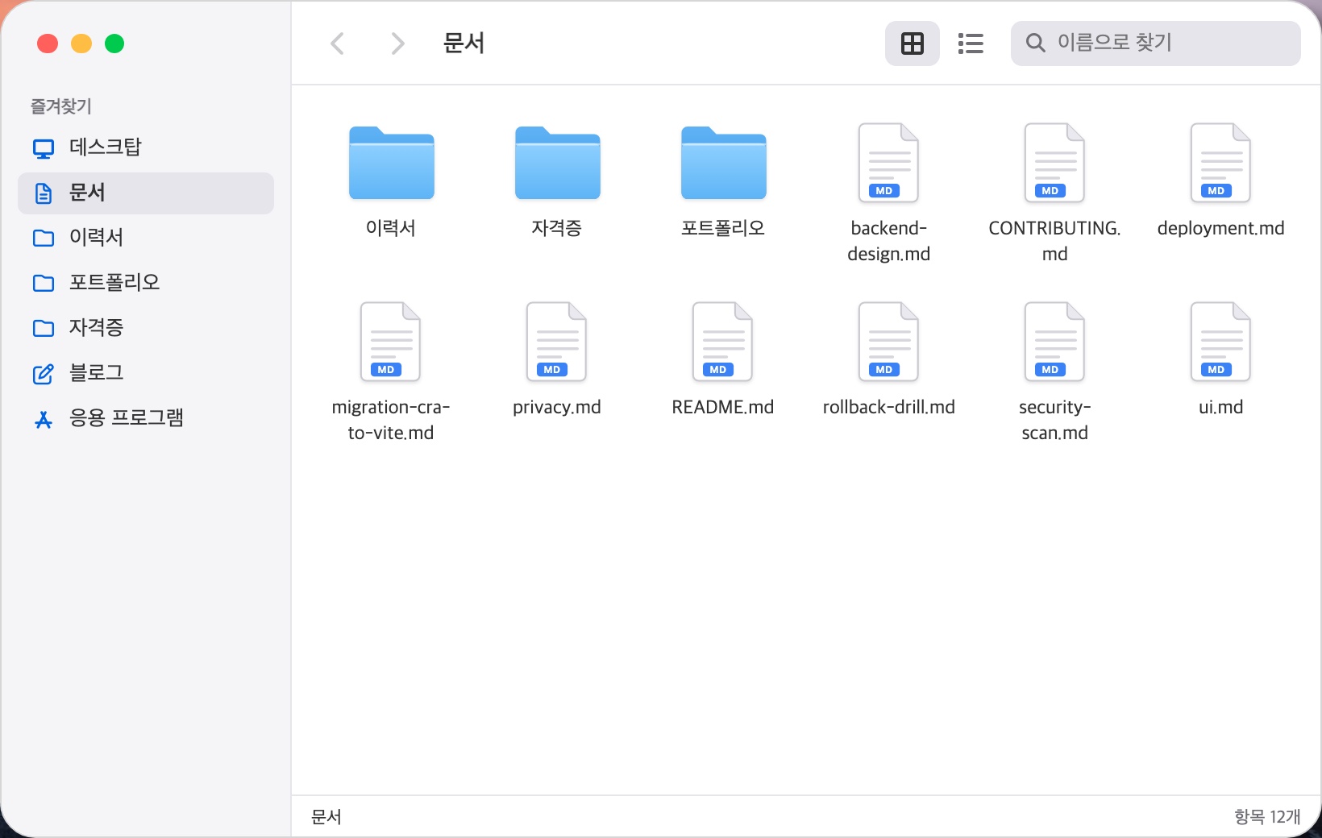Open the 자격증 folder icon in grid
The height and width of the screenshot is (838, 1322).
point(558,163)
